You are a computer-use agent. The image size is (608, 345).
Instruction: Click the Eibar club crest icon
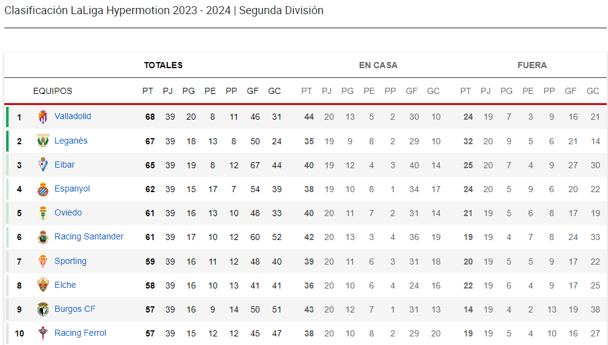tap(42, 165)
